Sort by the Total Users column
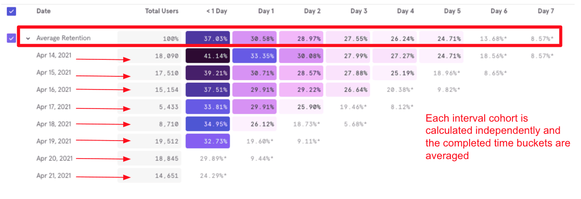581x199 pixels. click(x=162, y=11)
